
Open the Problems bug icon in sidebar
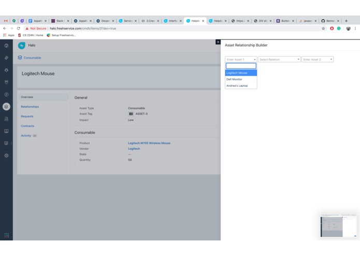(x=6, y=70)
